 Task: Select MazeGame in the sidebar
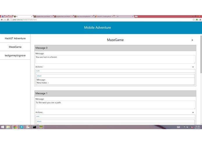tap(15, 47)
